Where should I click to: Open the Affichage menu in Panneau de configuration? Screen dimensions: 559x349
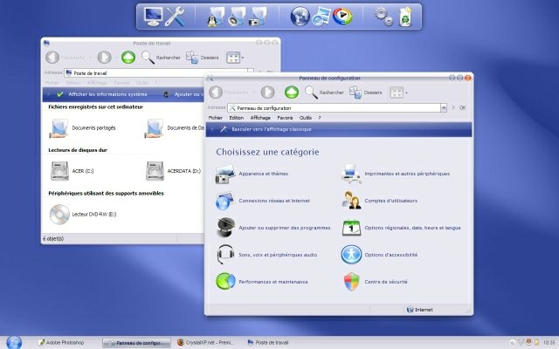[260, 117]
